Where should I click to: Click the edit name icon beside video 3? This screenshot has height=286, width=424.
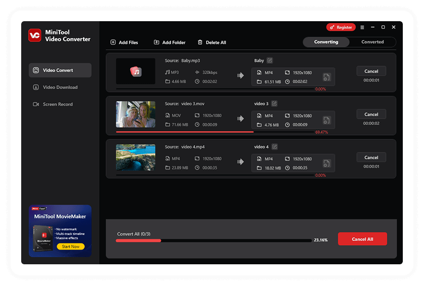click(x=274, y=104)
